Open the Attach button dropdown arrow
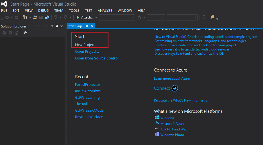 click(96, 18)
